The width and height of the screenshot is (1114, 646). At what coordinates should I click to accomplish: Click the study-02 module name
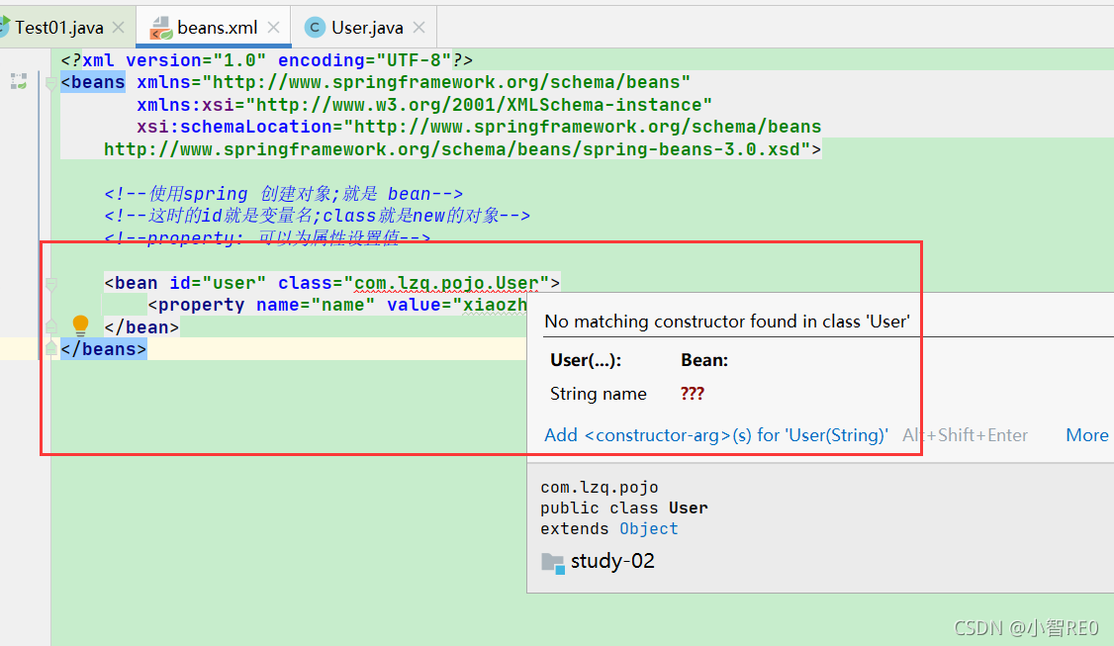coord(612,562)
